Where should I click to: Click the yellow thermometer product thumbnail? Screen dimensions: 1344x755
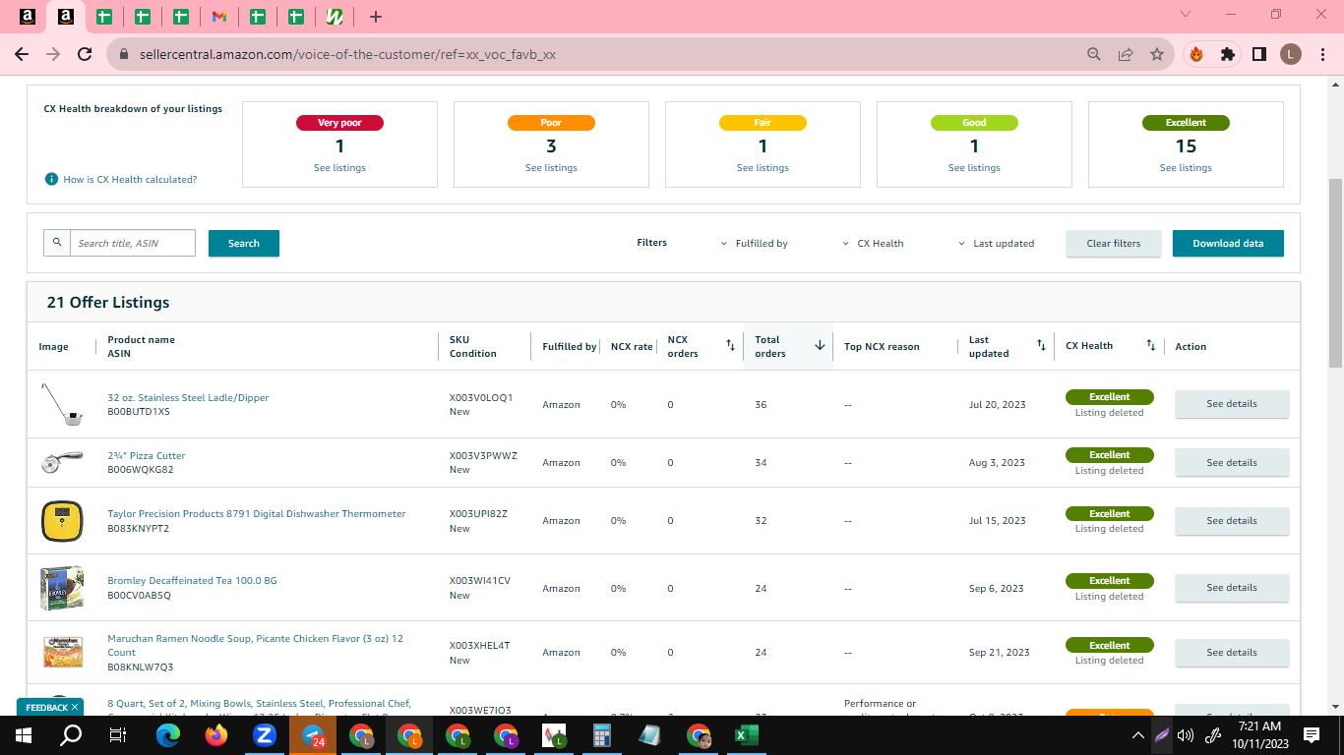(61, 521)
